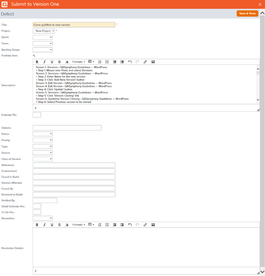
Task: Click Italic in the Description editor toolbar
Action: pos(45,62)
